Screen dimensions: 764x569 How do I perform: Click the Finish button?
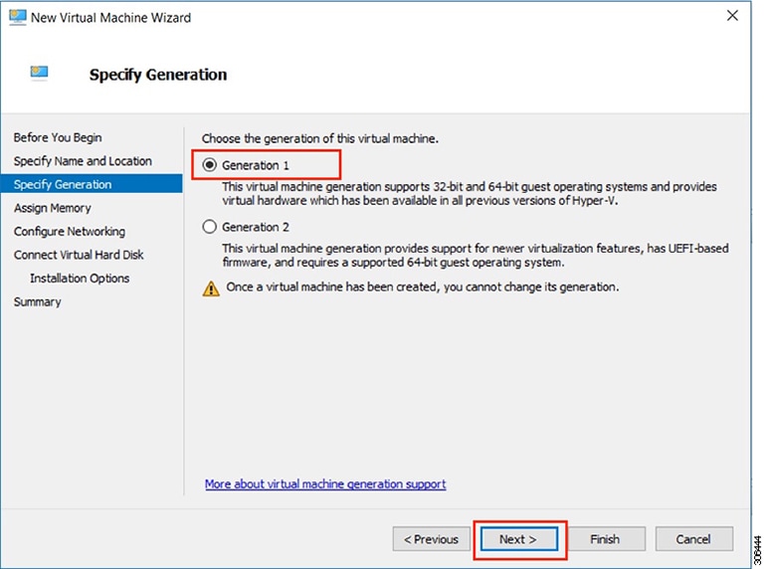point(605,539)
